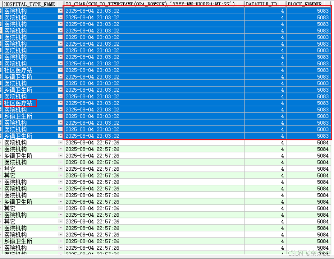Select the bottommost 其它 cell

pos(30,221)
